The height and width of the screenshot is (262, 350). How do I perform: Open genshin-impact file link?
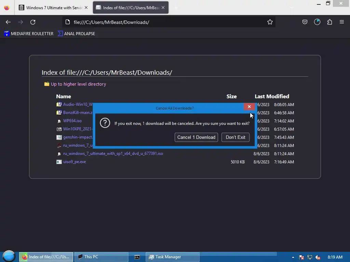pos(78,137)
